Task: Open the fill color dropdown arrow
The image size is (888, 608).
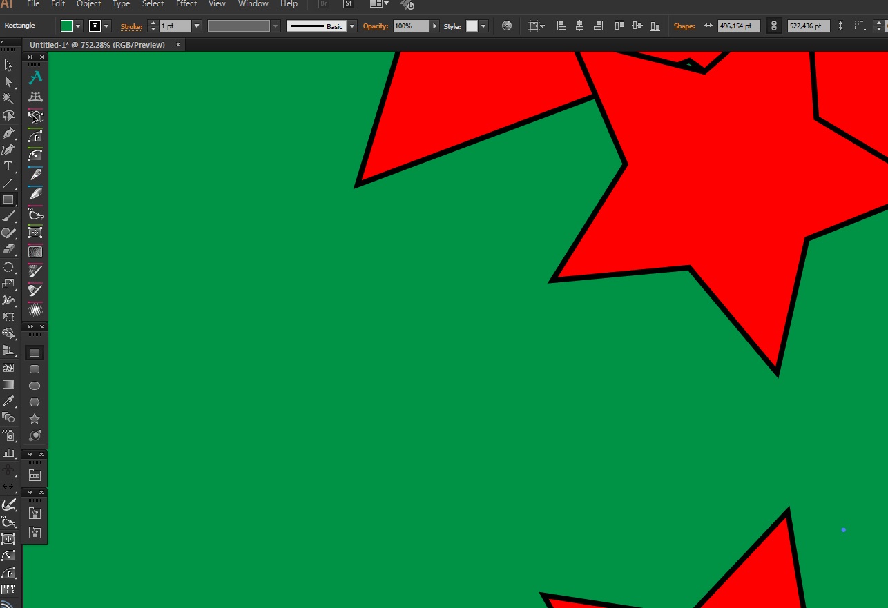Action: click(x=78, y=26)
